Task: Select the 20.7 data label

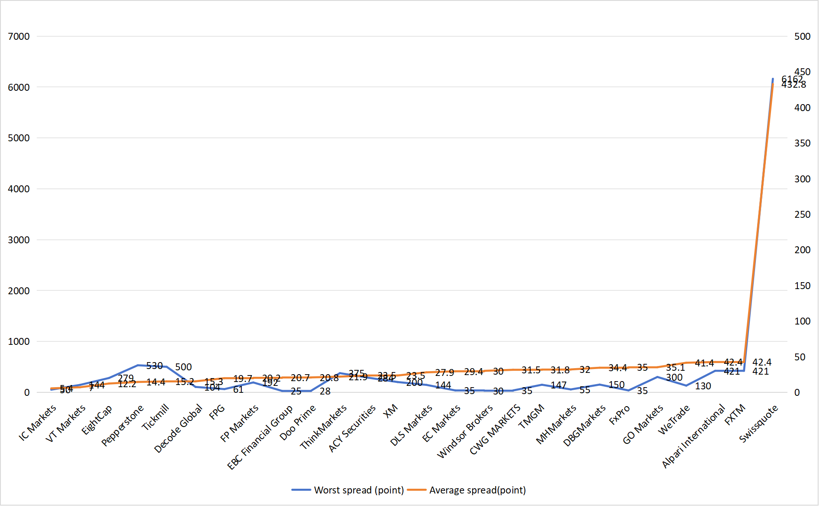Action: coord(300,378)
